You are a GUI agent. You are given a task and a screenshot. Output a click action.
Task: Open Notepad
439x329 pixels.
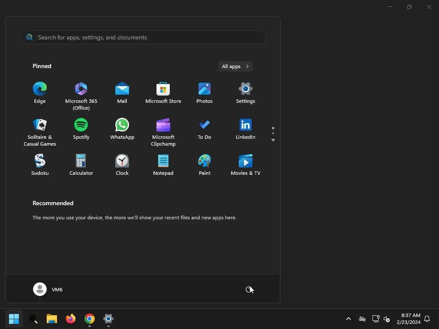pyautogui.click(x=163, y=165)
